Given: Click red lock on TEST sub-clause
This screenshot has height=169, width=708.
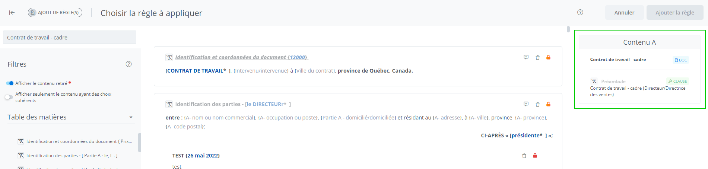Looking at the screenshot, I should click(x=535, y=156).
